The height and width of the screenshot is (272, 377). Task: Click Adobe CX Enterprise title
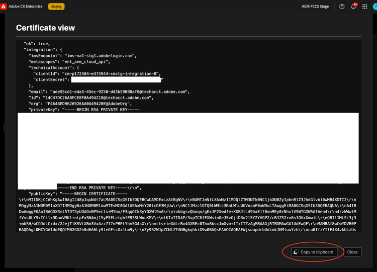click(x=26, y=7)
